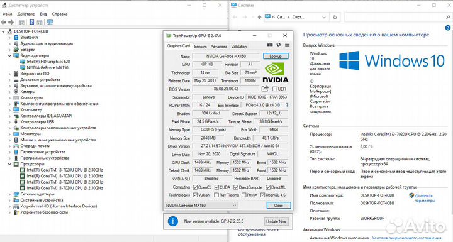Collapse the Процессоры tree node
453x242 pixels.
click(x=9, y=164)
